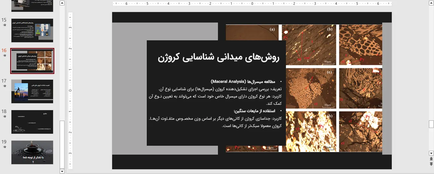Click the vertical ruler beside the slide
Viewport: 434px width, 174px height.
point(71,90)
